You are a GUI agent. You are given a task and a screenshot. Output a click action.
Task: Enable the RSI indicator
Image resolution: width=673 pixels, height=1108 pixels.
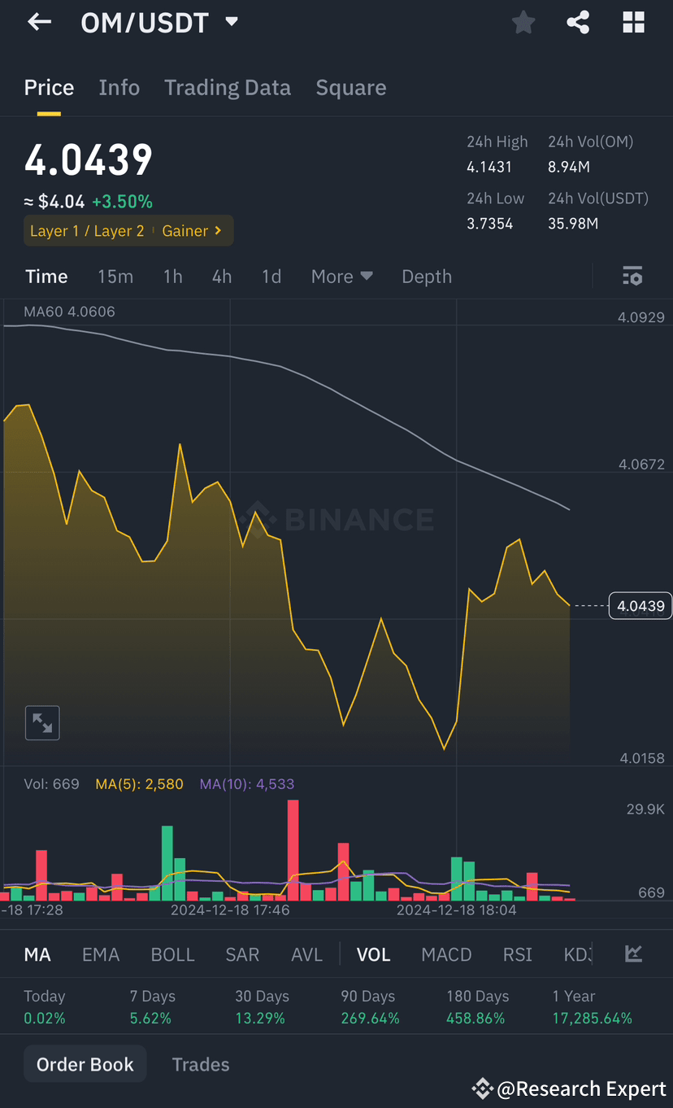(x=517, y=953)
